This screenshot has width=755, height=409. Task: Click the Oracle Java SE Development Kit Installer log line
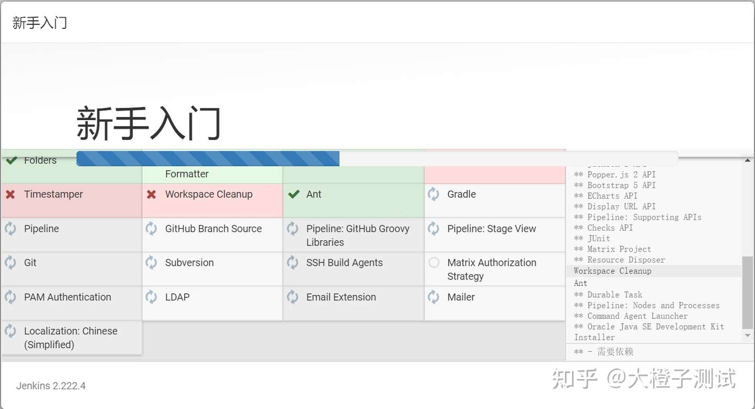pos(649,332)
